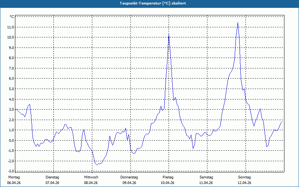Viewport: 299px width, 187px height.
Task: Click the Montag day label
Action: (x=14, y=177)
